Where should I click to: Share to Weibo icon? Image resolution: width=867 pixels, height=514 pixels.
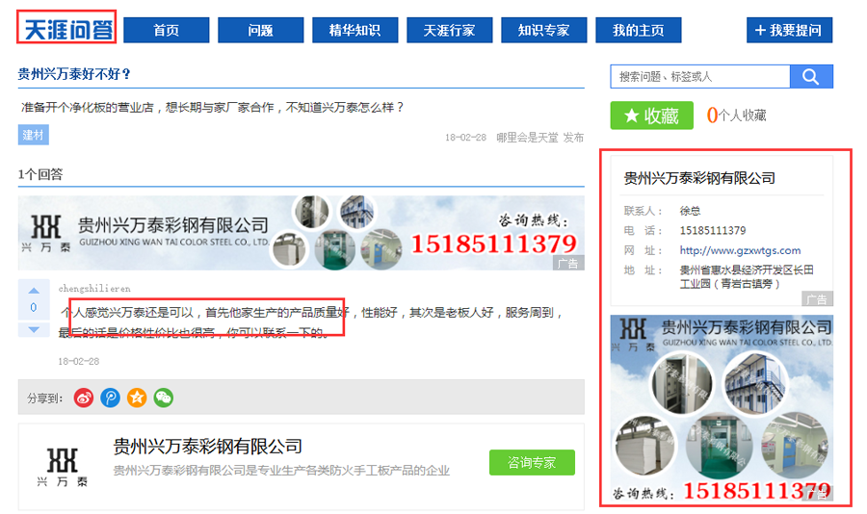click(x=84, y=398)
